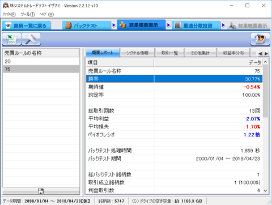Click the 30.77% win rate value

[x=253, y=79]
